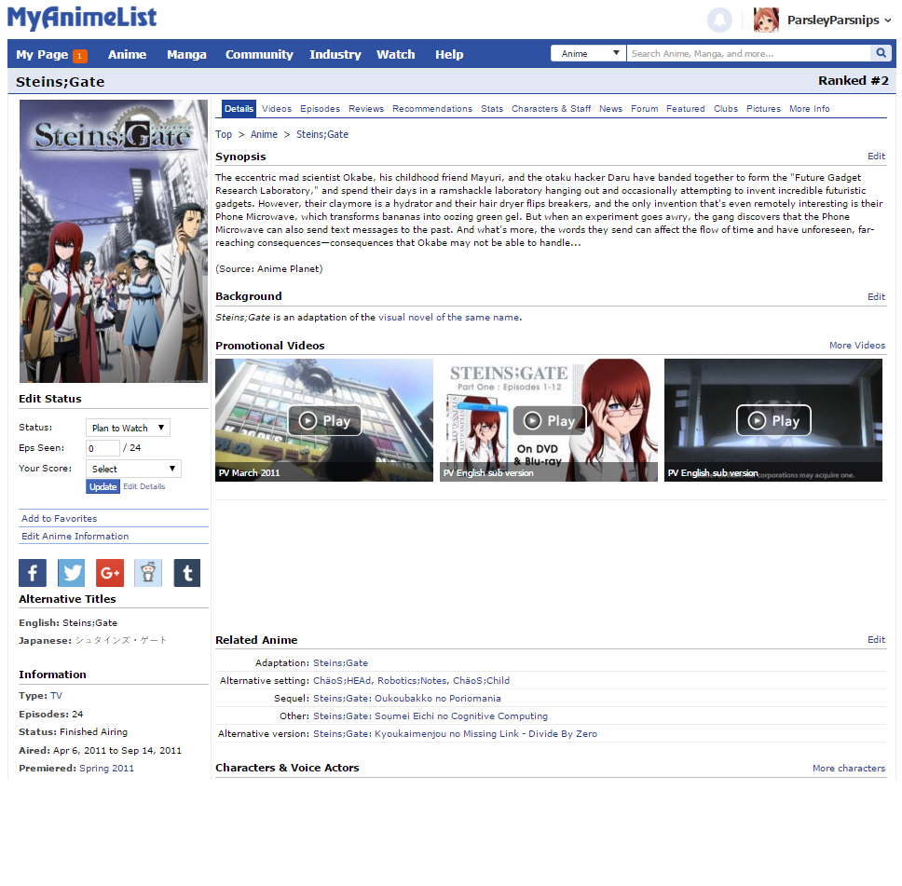Viewport: 902px width, 886px height.
Task: Click the ParsleyParsnips profile avatar
Action: pos(766,20)
